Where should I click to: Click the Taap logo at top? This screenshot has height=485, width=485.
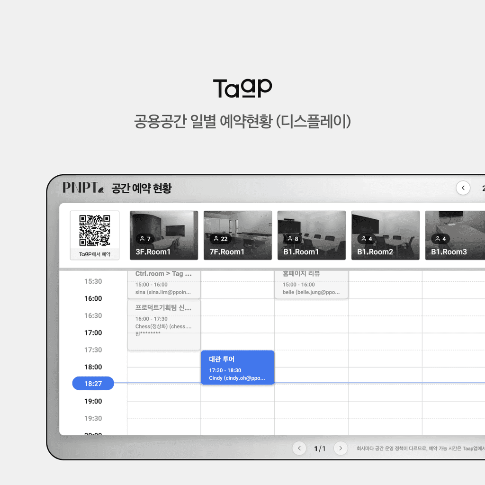(242, 88)
